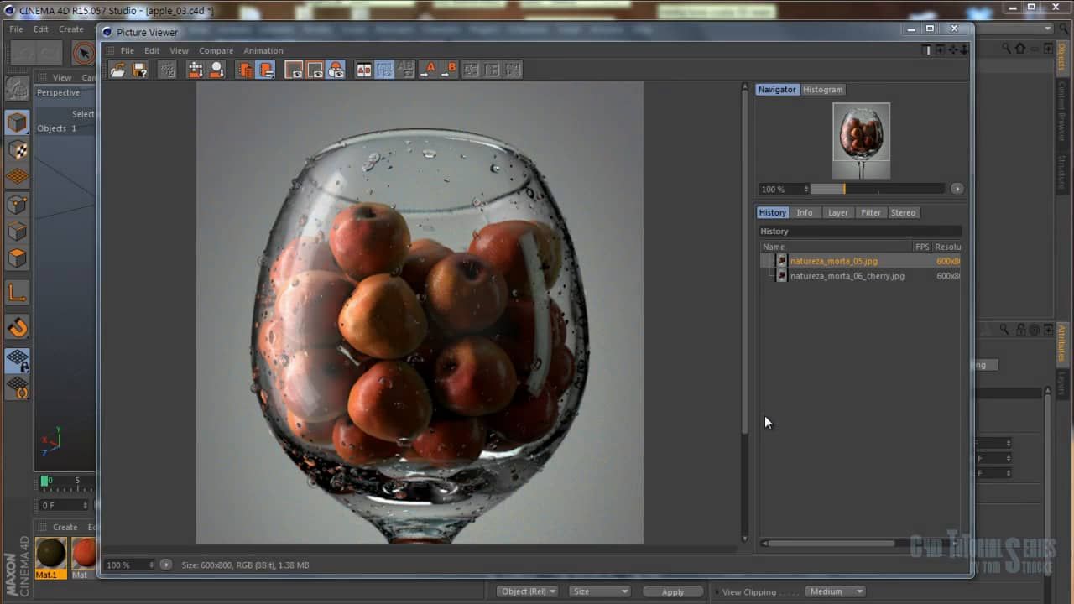Click the orange snap tool icon

pos(18,327)
